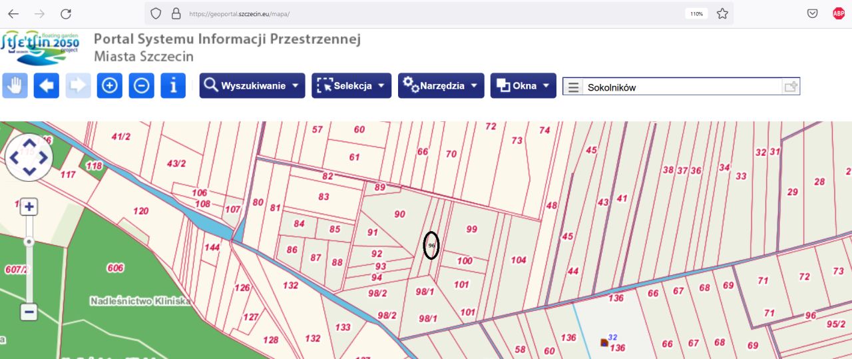Click the Sokolników search input field
852x359 pixels.
coord(682,87)
